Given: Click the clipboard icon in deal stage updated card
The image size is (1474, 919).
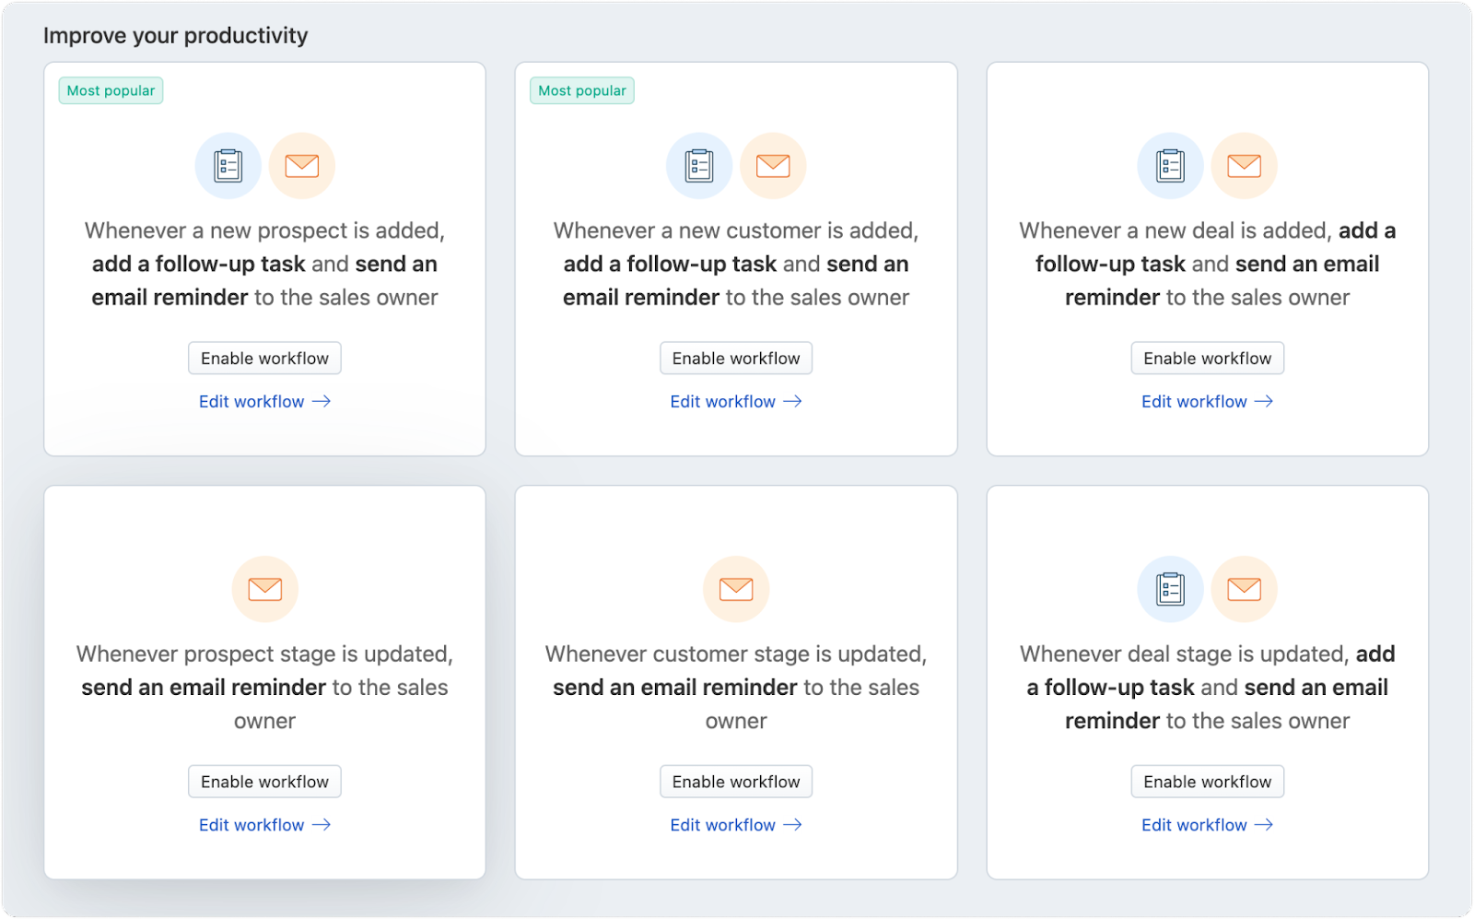Looking at the screenshot, I should pyautogui.click(x=1170, y=589).
